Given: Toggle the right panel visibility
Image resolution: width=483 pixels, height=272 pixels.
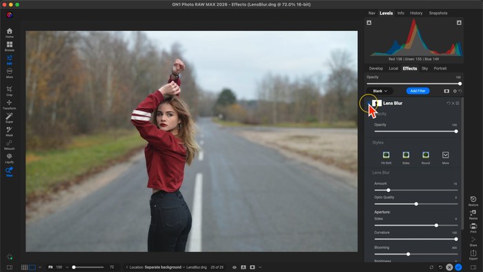Looking at the screenshot, I should pyautogui.click(x=473, y=267).
